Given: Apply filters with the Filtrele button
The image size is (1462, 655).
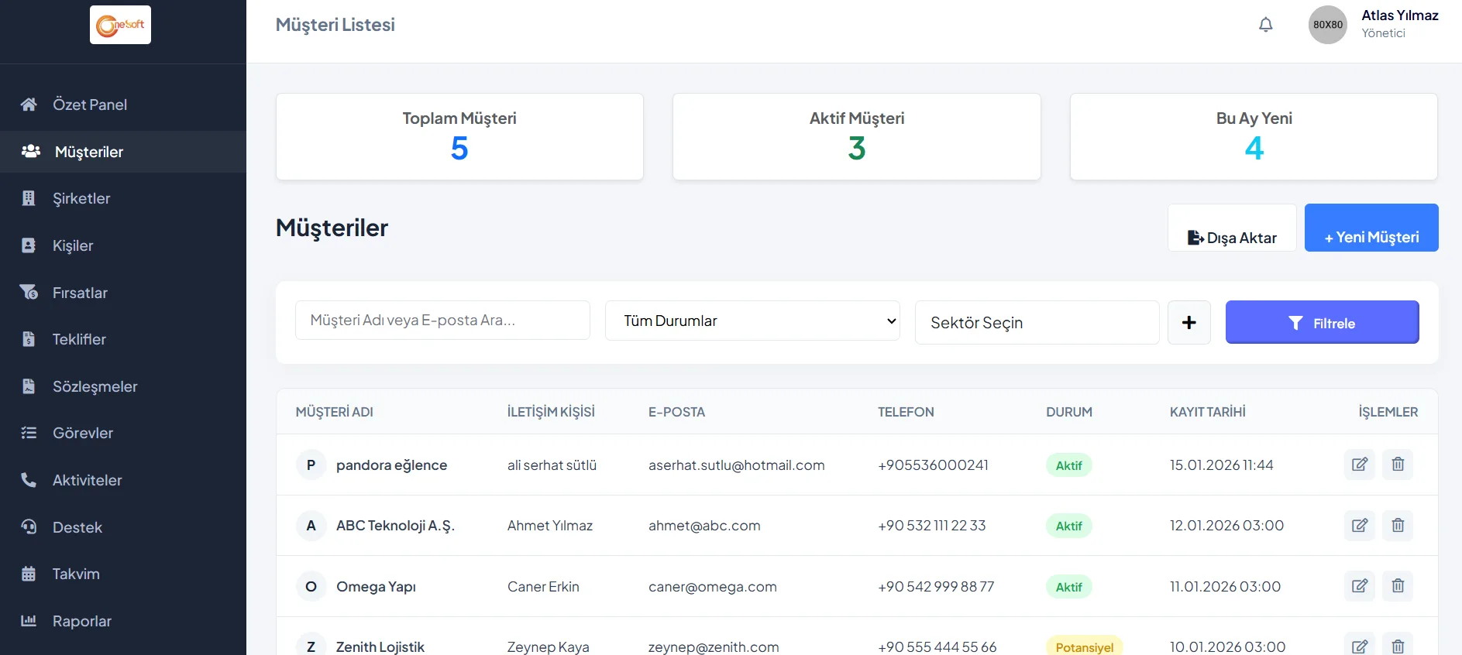Looking at the screenshot, I should click(x=1321, y=322).
